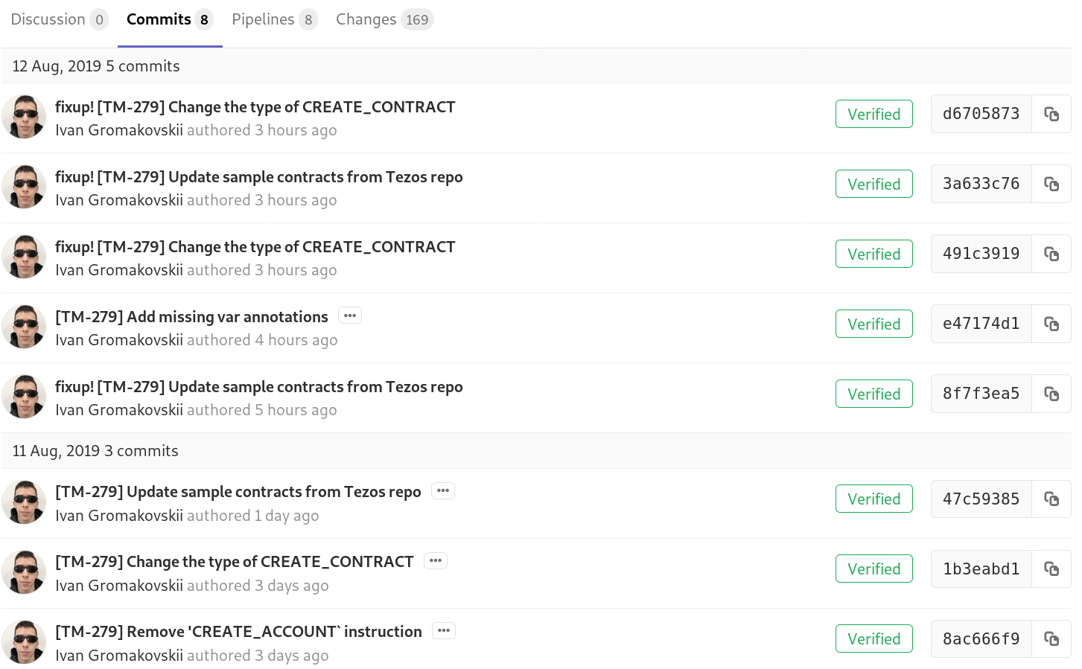Copy commit SHA 47c59385

pos(1051,499)
